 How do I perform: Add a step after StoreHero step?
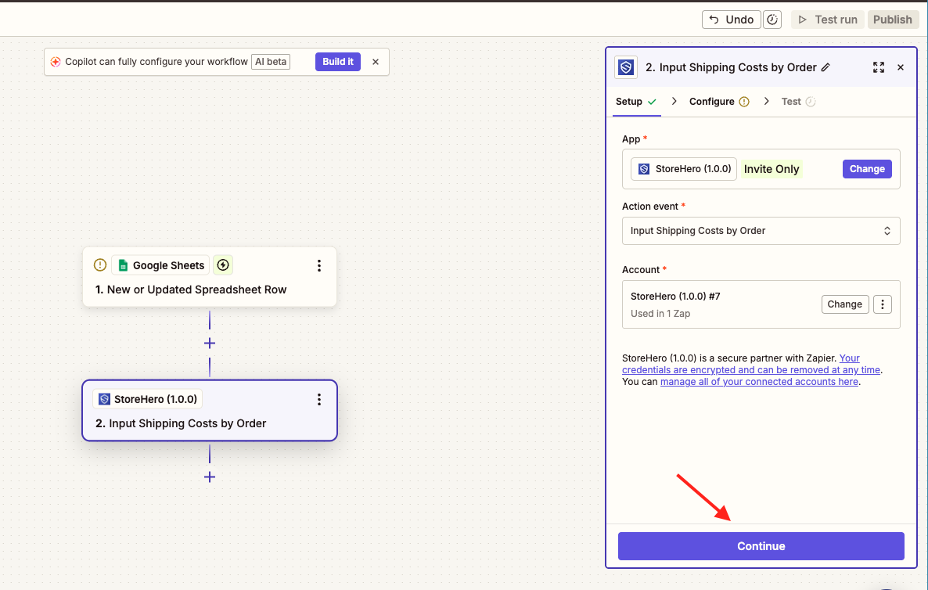click(210, 477)
